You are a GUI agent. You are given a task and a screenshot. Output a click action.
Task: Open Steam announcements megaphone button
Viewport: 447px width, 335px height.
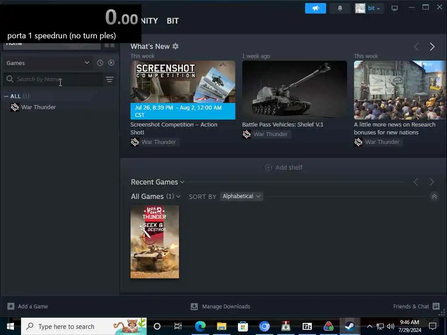coord(315,8)
